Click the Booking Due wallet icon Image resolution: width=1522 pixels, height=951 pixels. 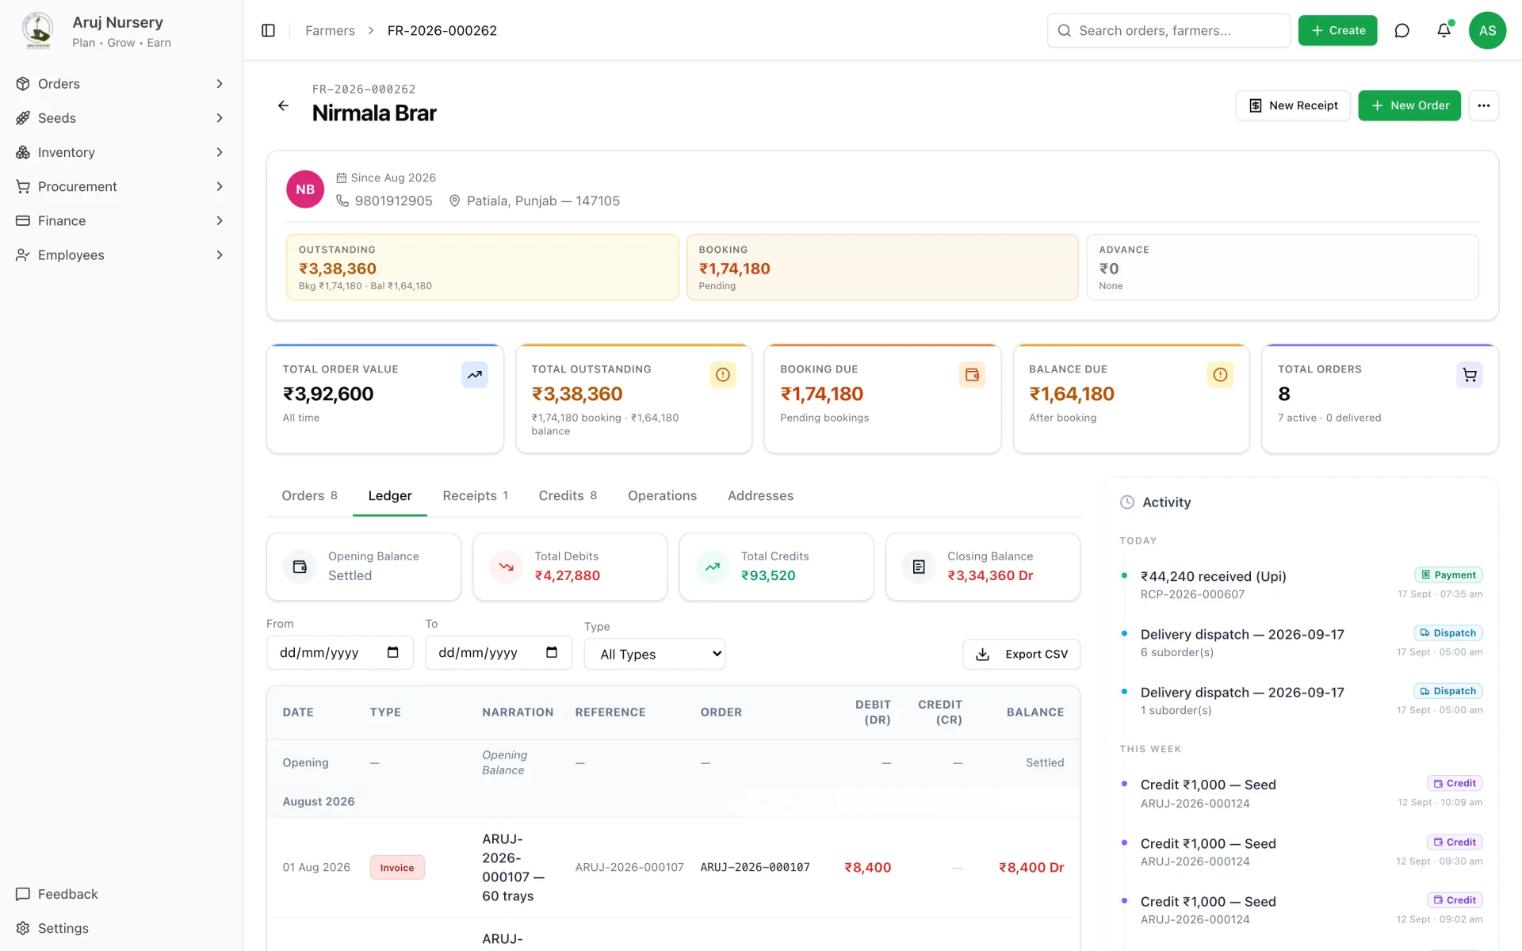972,375
